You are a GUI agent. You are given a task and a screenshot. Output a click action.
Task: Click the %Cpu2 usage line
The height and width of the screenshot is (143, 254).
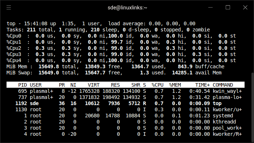pyautogui.click(x=121, y=48)
